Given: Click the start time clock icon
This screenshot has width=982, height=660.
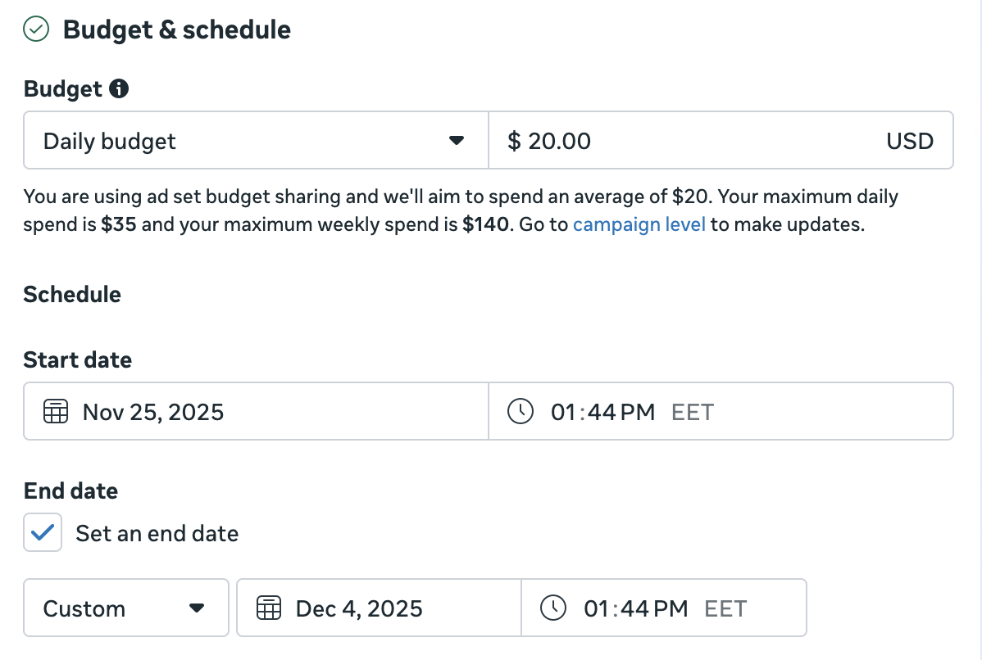Looking at the screenshot, I should pyautogui.click(x=521, y=411).
